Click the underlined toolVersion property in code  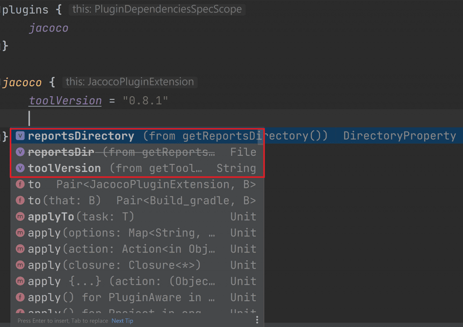pyautogui.click(x=65, y=100)
